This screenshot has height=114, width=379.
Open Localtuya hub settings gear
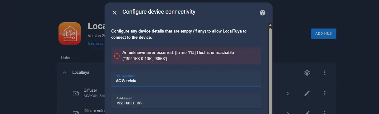point(307,72)
